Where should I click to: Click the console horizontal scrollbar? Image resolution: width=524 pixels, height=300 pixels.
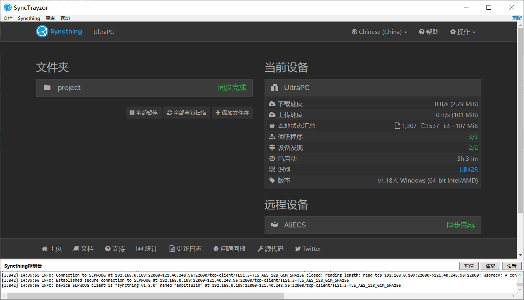coord(145,296)
